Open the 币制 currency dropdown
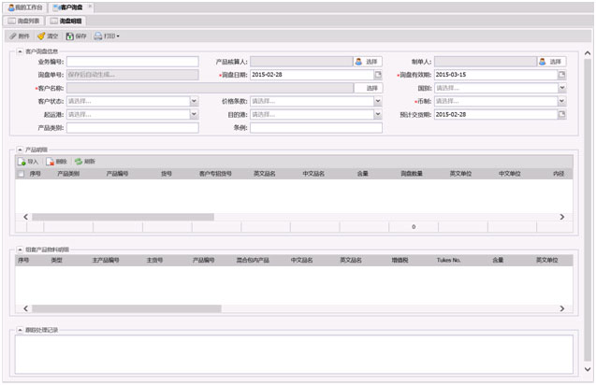 pos(562,101)
